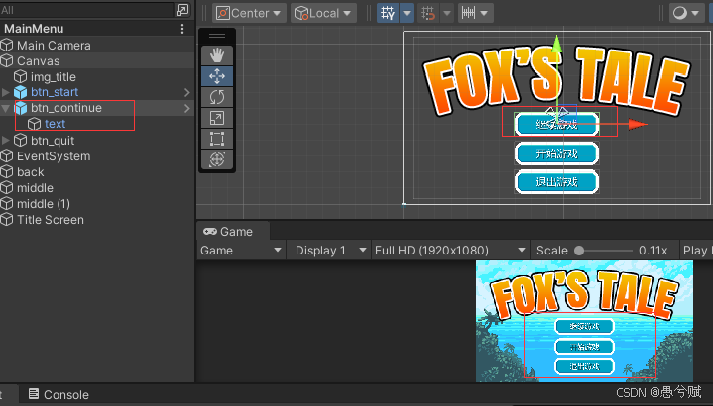Click the 退出游戏 button in Scene view
Viewport: 713px width, 406px height.
[x=556, y=182]
